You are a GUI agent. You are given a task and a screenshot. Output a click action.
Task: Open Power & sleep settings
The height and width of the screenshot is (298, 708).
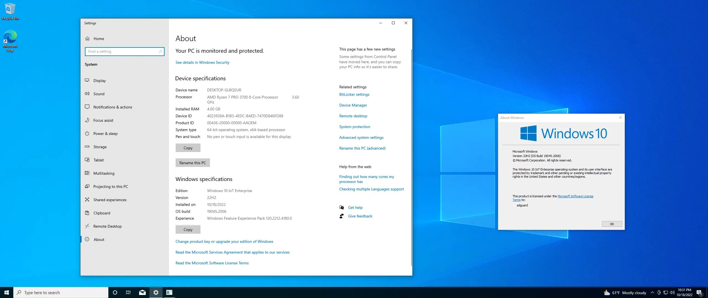coord(105,133)
